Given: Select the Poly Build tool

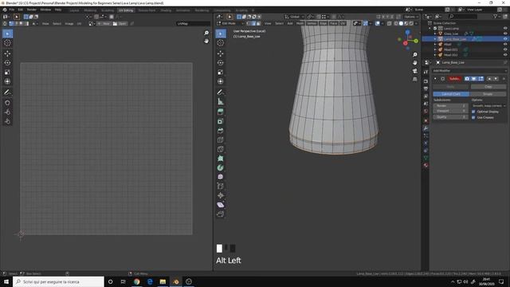Looking at the screenshot, I should (221, 159).
